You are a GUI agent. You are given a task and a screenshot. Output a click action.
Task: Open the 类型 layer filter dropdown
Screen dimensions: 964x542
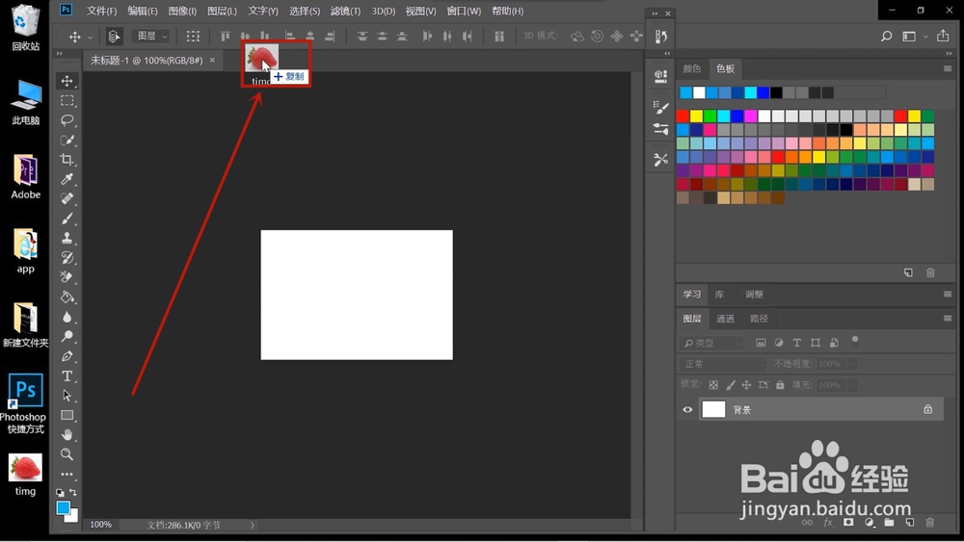pyautogui.click(x=711, y=343)
